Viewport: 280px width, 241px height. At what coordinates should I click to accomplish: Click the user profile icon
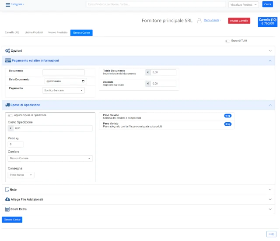(199, 21)
